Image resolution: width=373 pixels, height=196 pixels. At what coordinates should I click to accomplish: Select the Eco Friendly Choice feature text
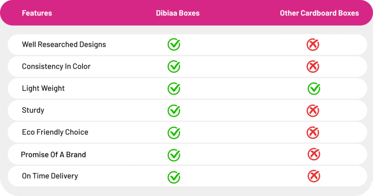[55, 132]
